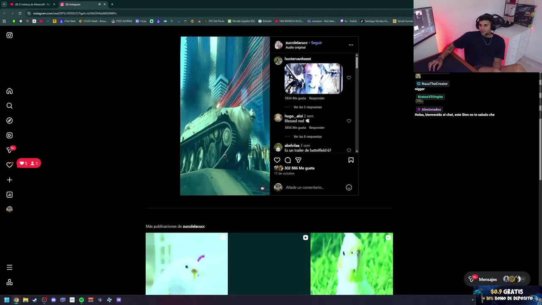This screenshot has height=305, width=542.
Task: Click the address bar URL
Action: 75,13
